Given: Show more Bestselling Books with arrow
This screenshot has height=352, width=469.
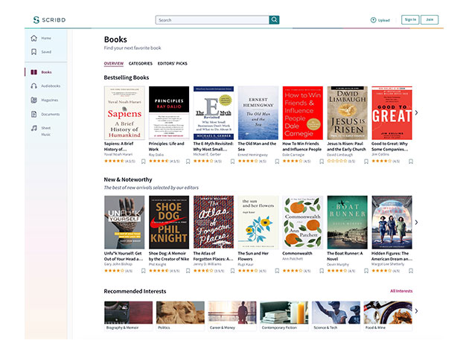Looking at the screenshot, I should click(416, 113).
